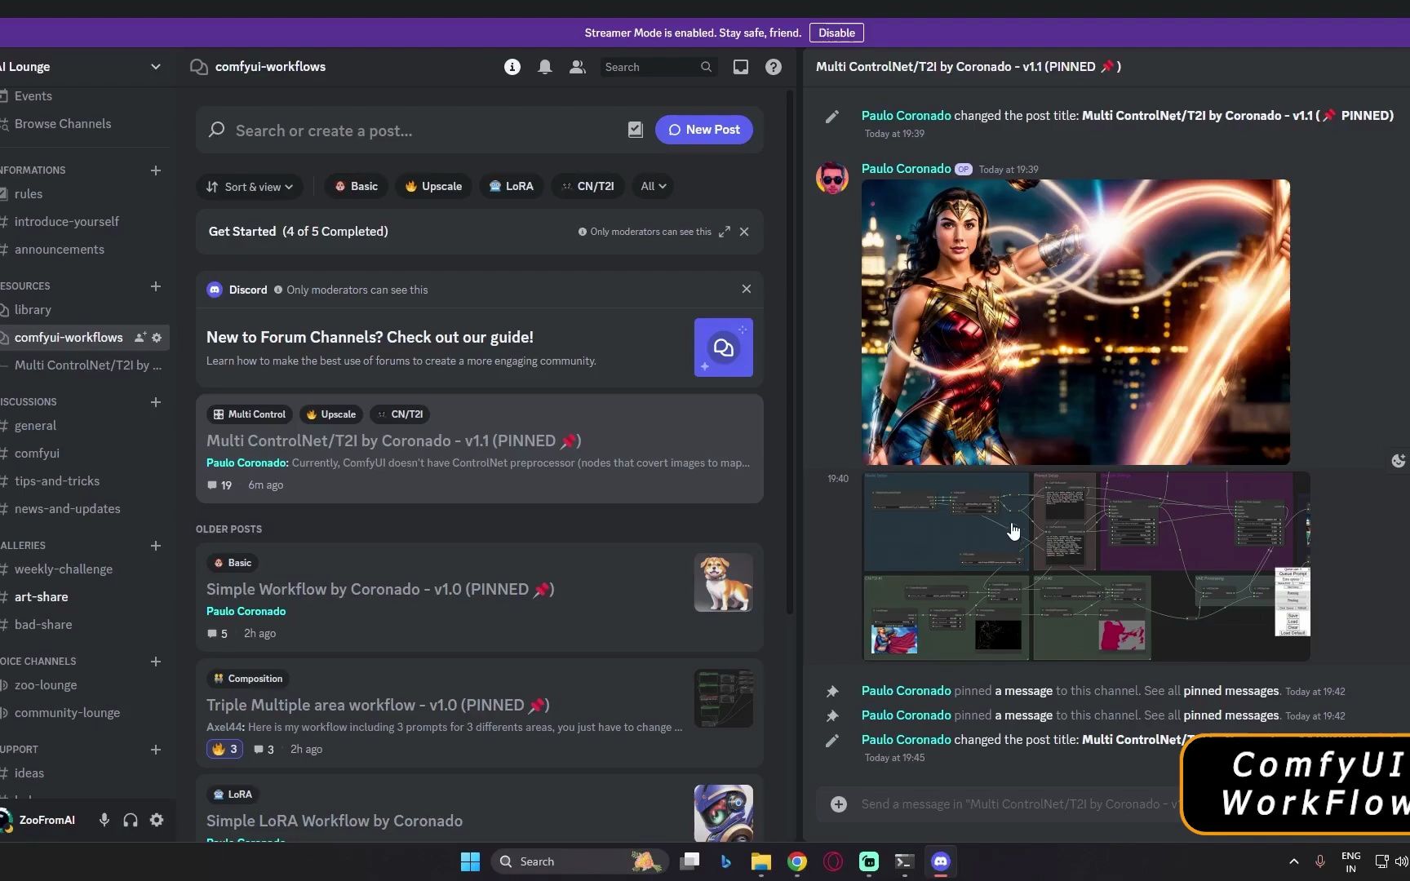Collapse the INFORMATIONS category
1410x881 pixels.
click(x=33, y=170)
